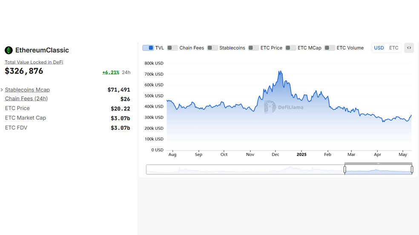This screenshot has width=419, height=235.
Task: Enable the Chain Fees toggle
Action: coord(172,48)
